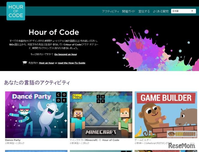This screenshot has height=152, width=199.
Task: Click the あなたの言語のアクティビティ heading
Action: 37,83
